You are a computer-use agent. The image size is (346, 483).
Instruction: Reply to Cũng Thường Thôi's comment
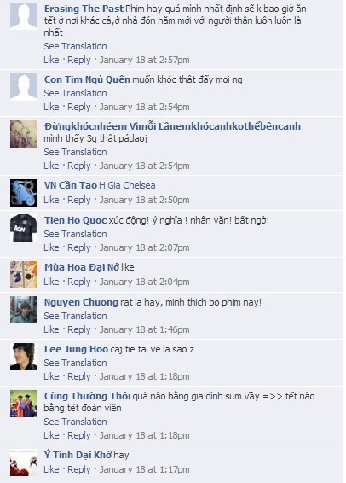pos(79,435)
